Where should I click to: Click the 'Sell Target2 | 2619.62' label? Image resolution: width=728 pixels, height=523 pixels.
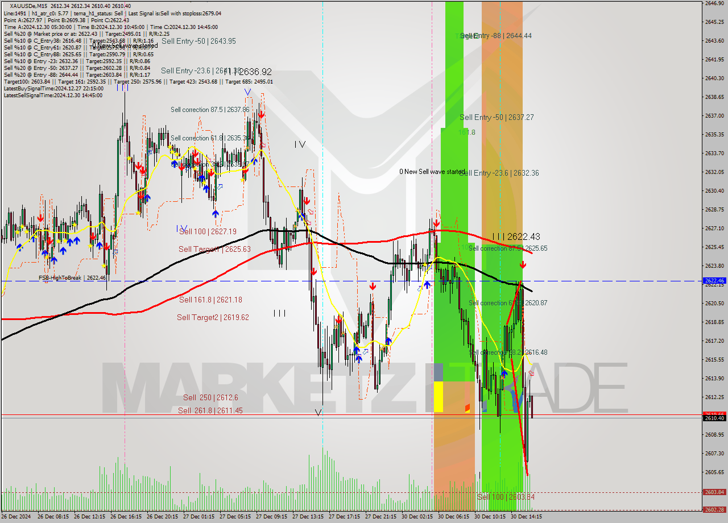click(x=213, y=317)
